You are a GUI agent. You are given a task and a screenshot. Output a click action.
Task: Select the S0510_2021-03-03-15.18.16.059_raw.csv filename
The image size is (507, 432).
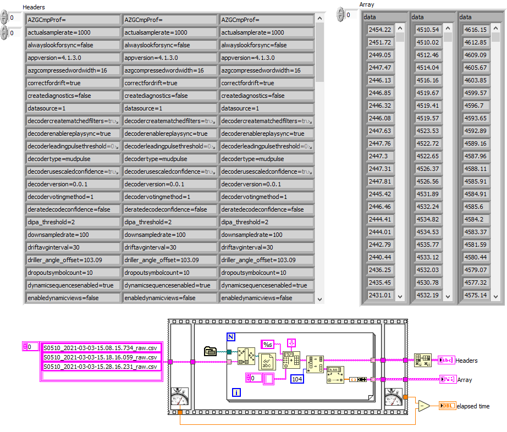click(100, 357)
